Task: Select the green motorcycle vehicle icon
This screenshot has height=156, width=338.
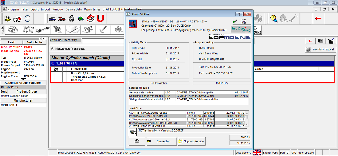Action: 81,19
